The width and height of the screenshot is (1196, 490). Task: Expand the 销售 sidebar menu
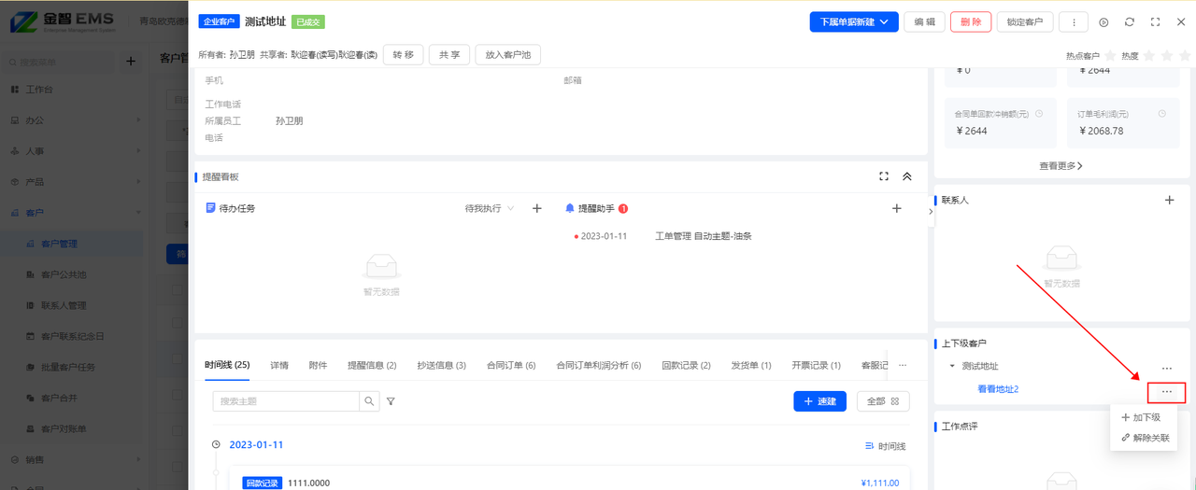click(75, 459)
